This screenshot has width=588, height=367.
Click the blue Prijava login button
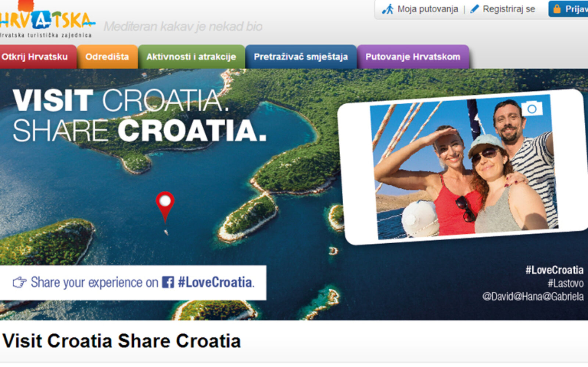(x=568, y=9)
